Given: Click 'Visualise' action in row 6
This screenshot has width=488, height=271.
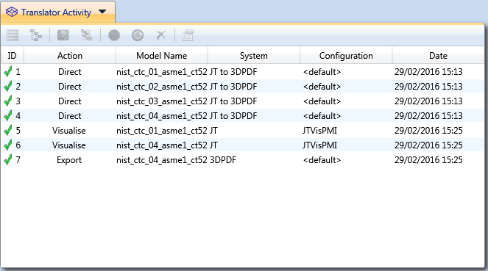Looking at the screenshot, I should click(68, 145).
